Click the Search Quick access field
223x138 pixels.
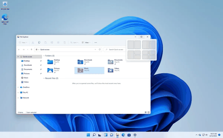pyautogui.click(x=115, y=50)
